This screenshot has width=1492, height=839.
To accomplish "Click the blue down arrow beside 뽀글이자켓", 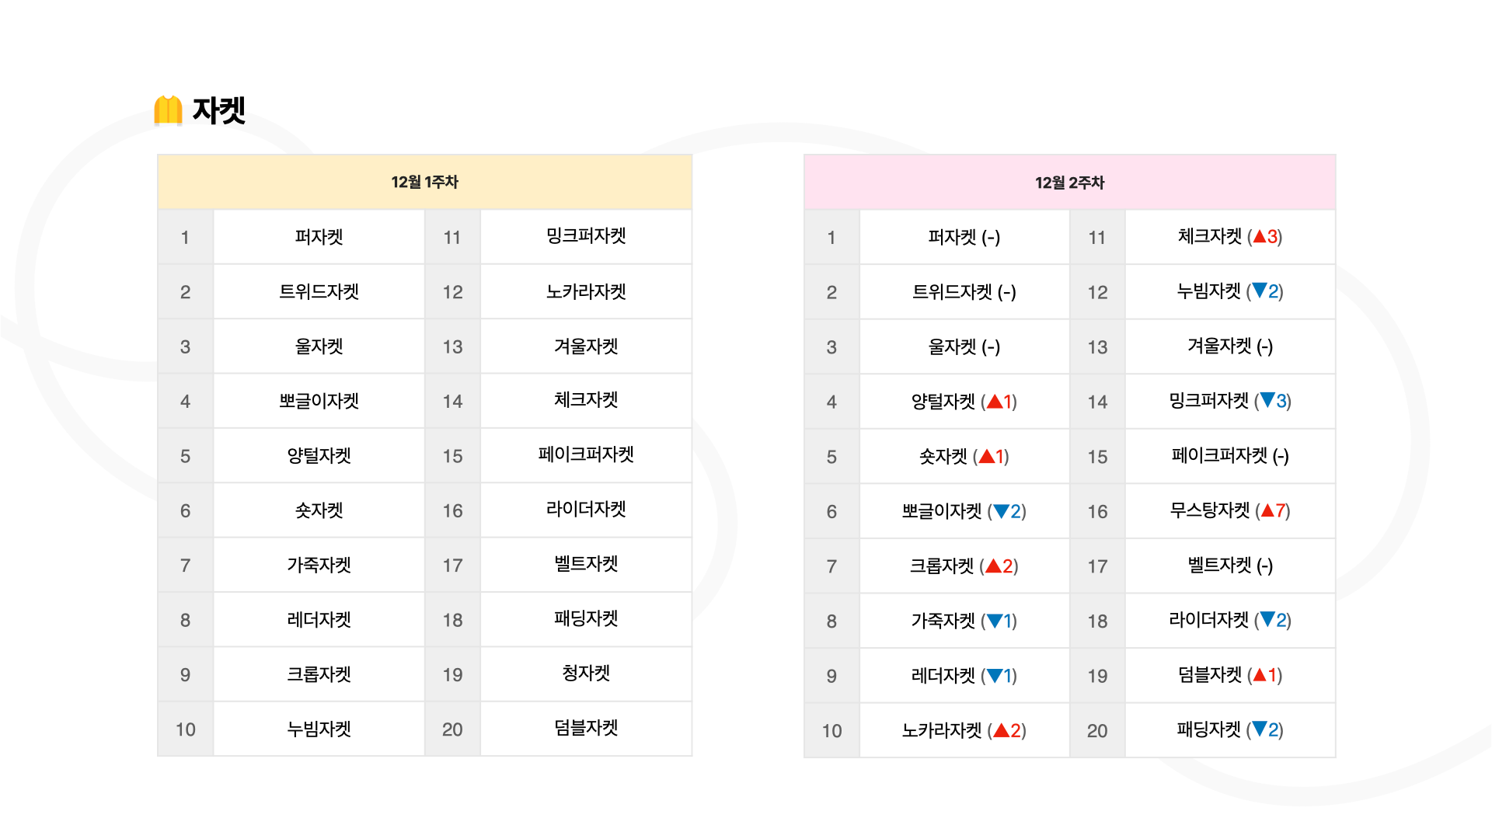I will coord(1002,511).
